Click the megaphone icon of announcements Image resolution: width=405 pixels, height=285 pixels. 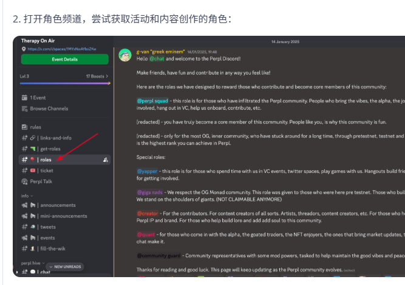click(24, 206)
